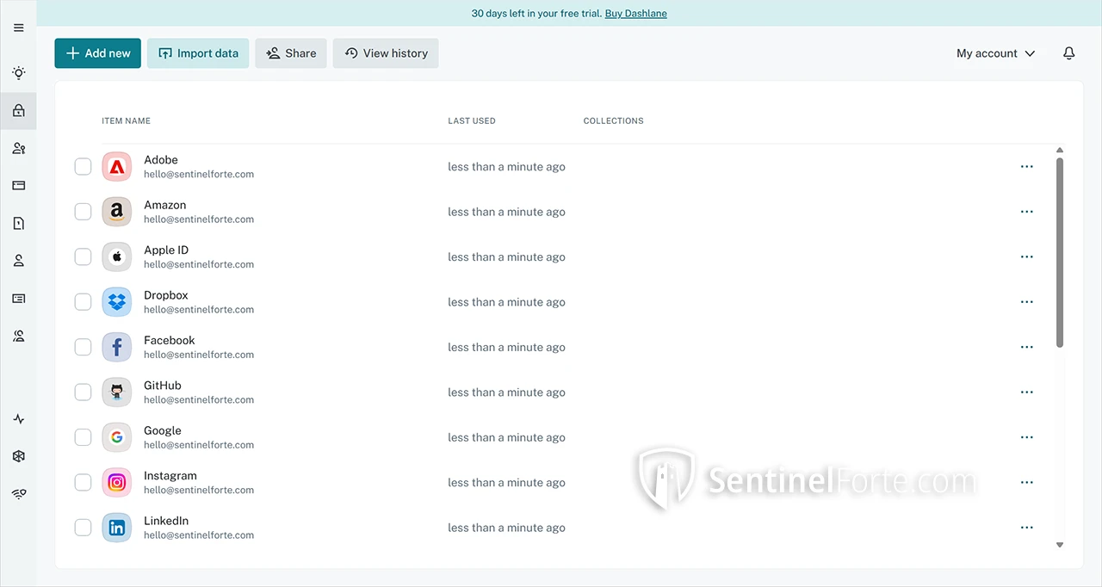Sort by the Item Name column header
The height and width of the screenshot is (587, 1102).
coord(126,120)
